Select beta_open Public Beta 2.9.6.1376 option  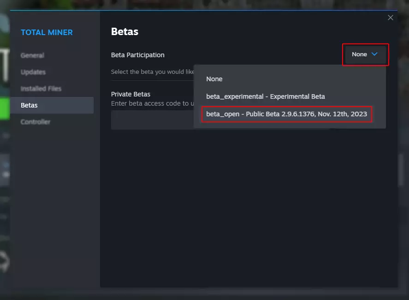(x=286, y=114)
